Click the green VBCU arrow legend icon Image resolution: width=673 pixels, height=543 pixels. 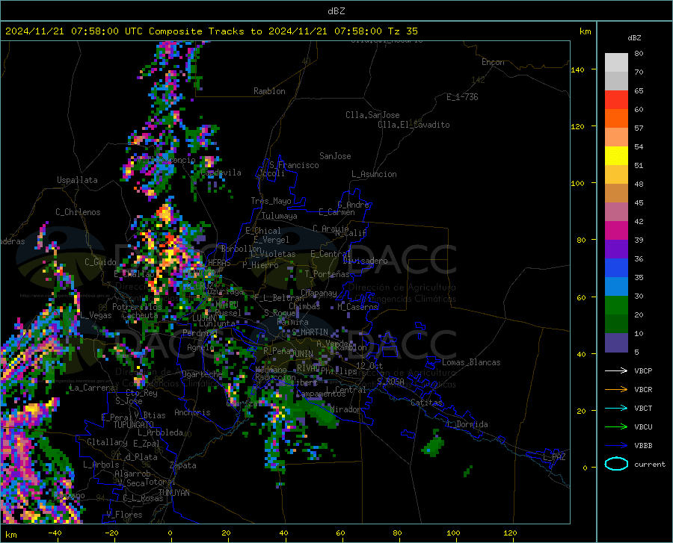[616, 426]
